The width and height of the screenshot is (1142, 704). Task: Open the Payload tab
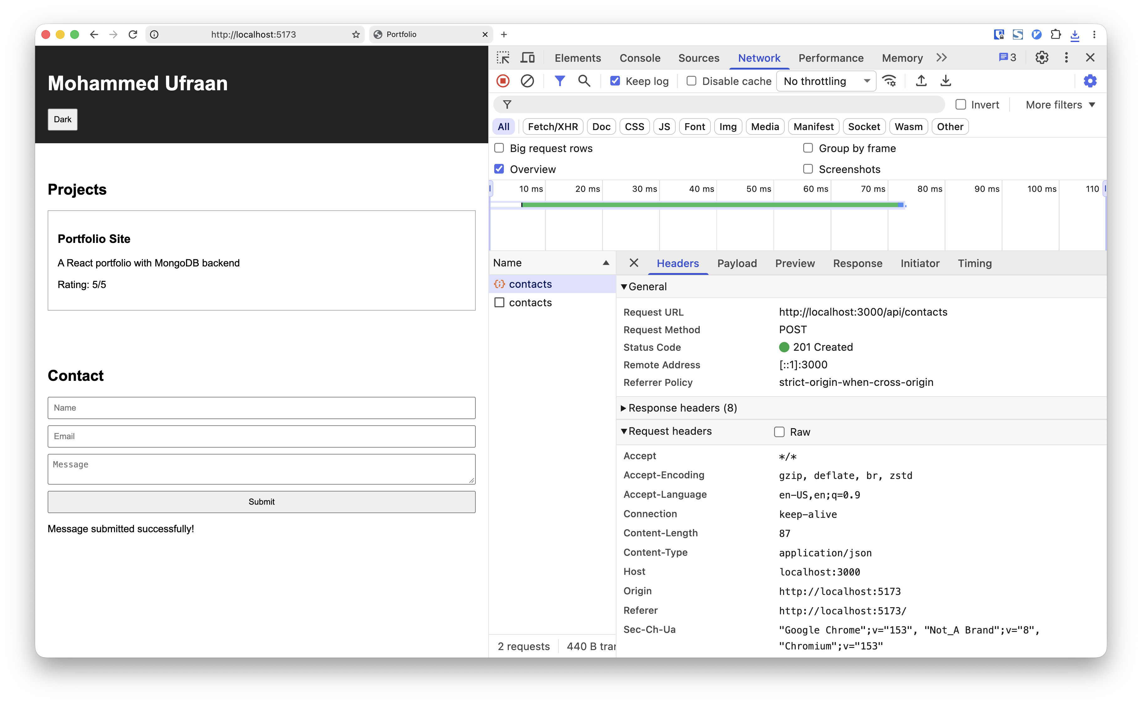click(x=736, y=264)
